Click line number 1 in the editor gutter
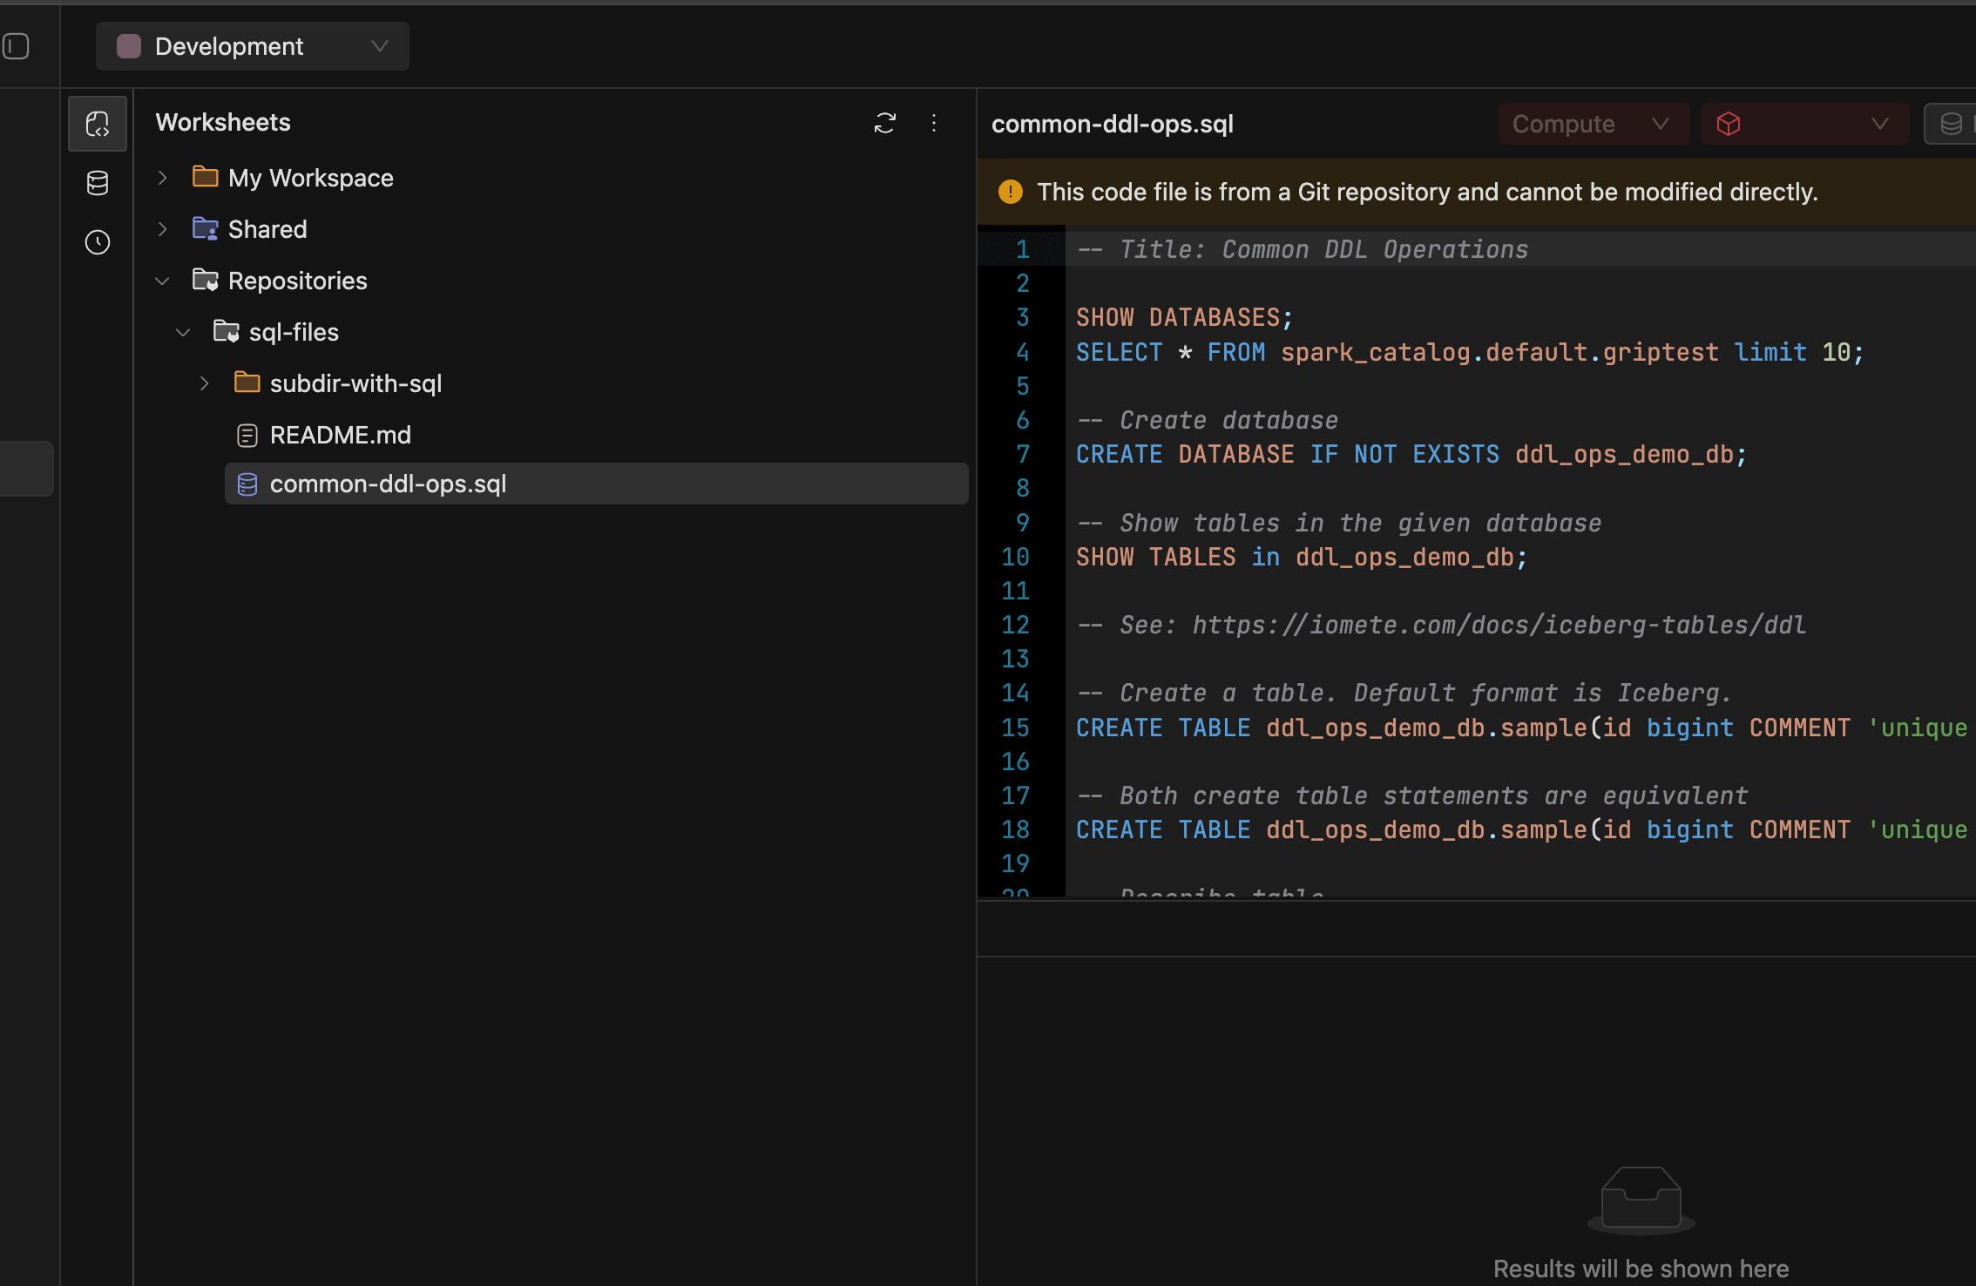The width and height of the screenshot is (1976, 1286). pos(1023,249)
